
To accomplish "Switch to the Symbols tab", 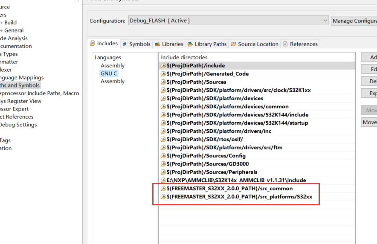I will tap(136, 44).
